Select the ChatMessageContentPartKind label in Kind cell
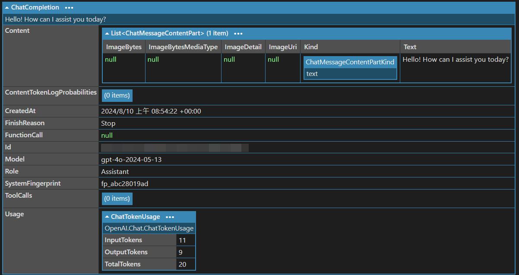519x275 pixels. pyautogui.click(x=350, y=62)
